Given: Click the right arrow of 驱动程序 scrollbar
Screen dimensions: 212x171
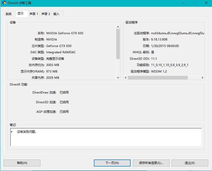Looking at the screenshot, I should click(203, 78).
